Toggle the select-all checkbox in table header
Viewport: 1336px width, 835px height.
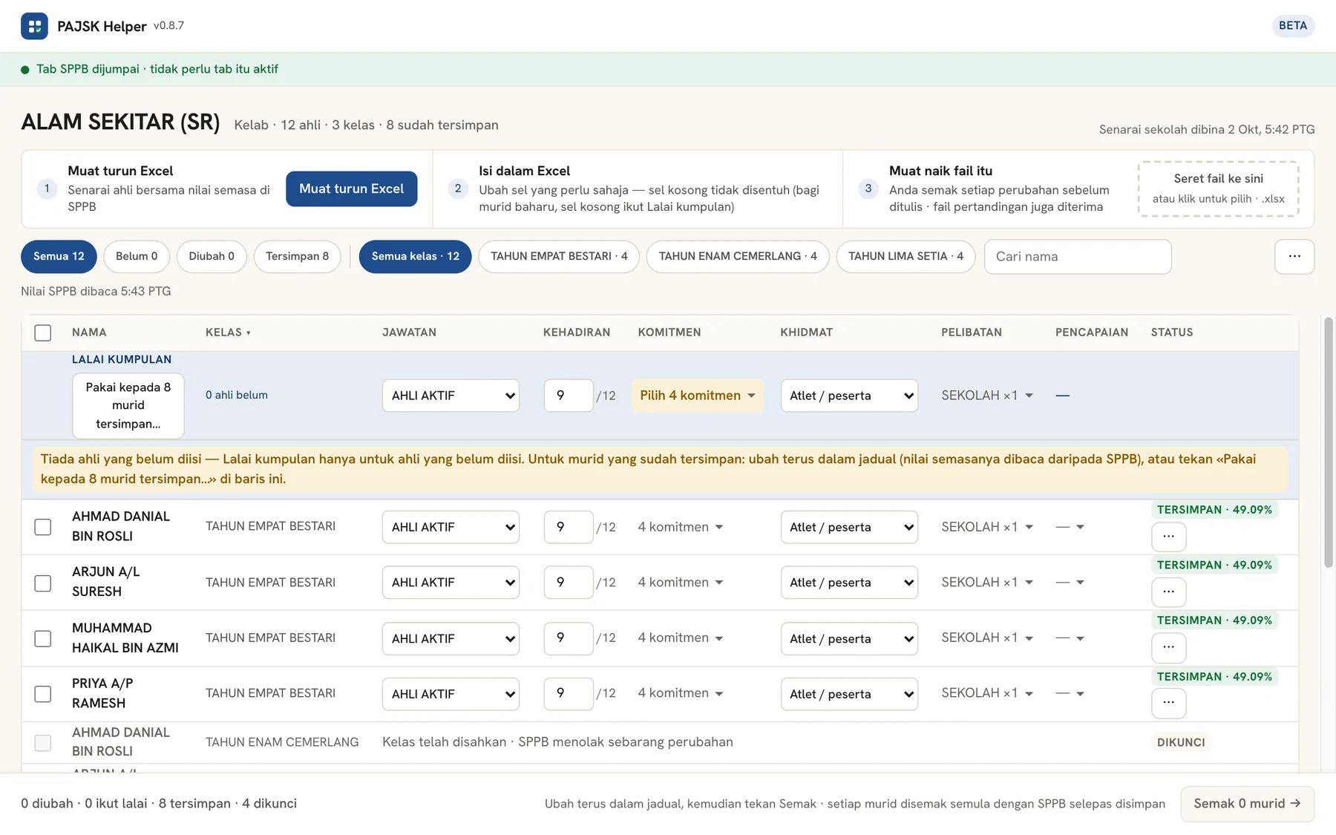point(43,333)
